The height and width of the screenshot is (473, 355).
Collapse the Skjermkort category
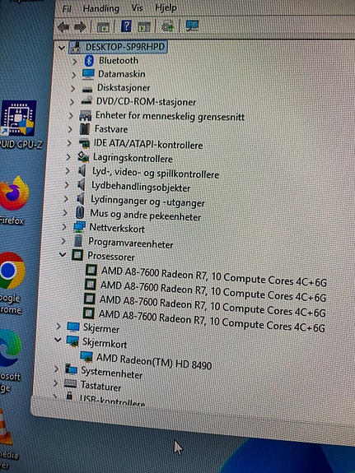[x=58, y=340]
